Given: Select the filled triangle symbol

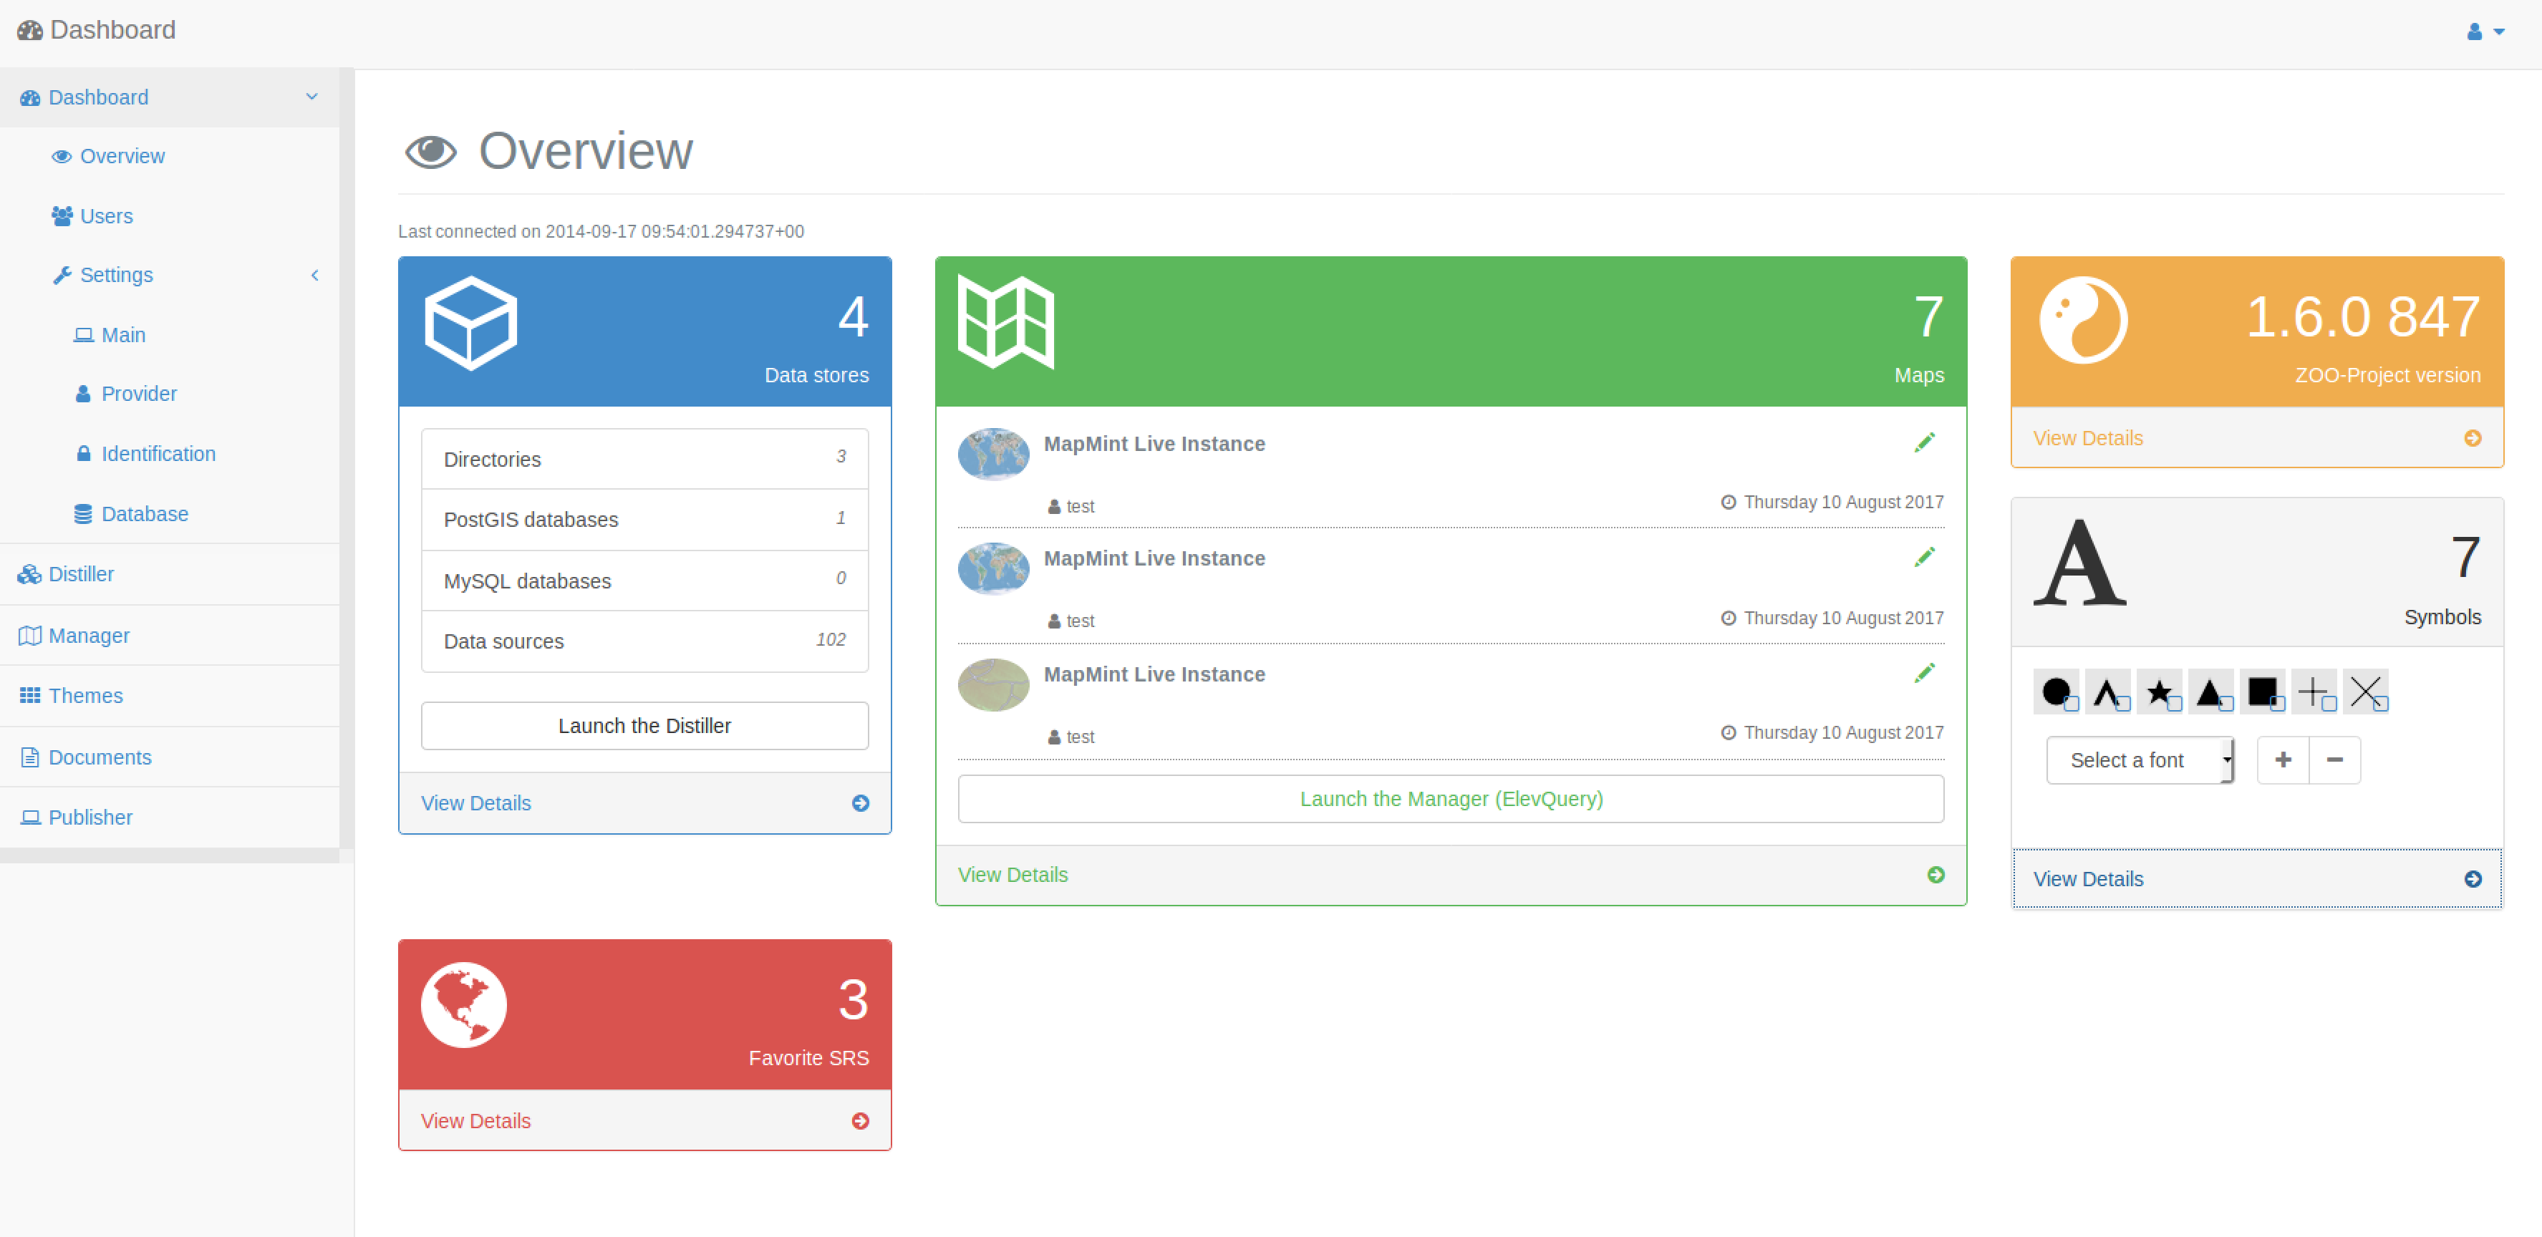Looking at the screenshot, I should 2210,692.
